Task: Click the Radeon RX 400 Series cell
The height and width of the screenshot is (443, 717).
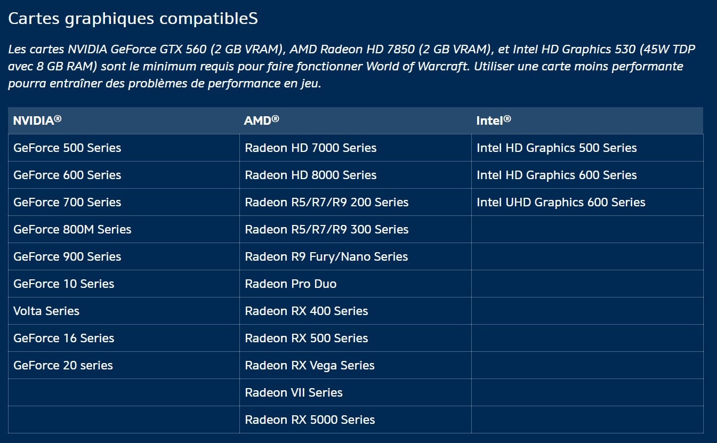Action: coord(306,311)
